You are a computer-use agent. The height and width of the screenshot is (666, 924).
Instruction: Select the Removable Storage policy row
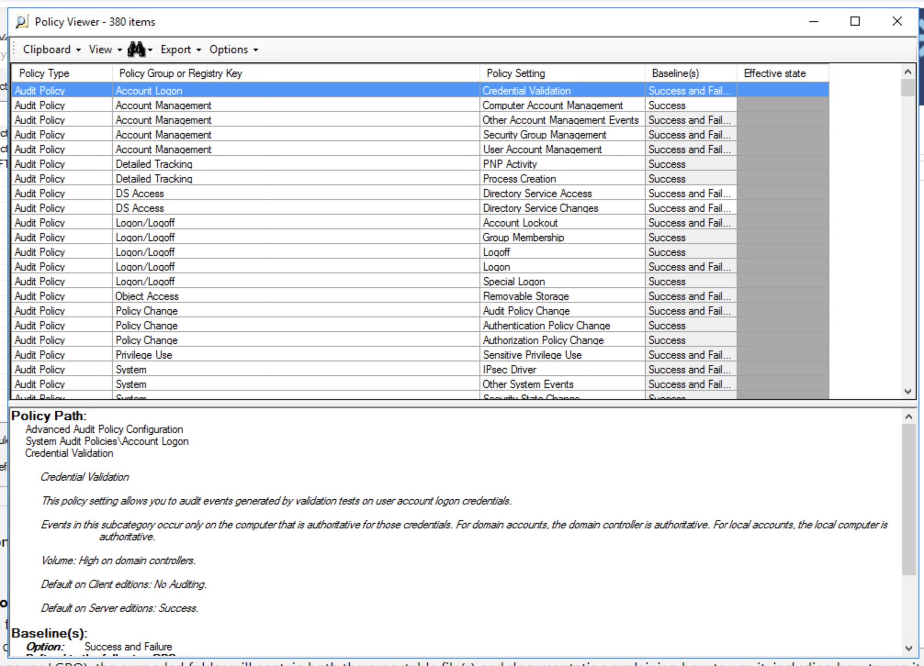click(x=525, y=296)
